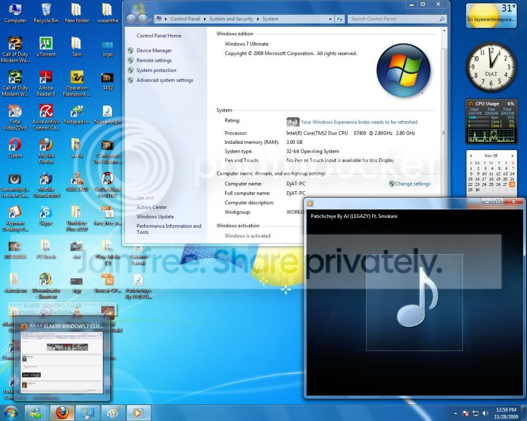Screen dimensions: 527x421
Task: Click the 4.3 rating badge
Action: (x=293, y=122)
